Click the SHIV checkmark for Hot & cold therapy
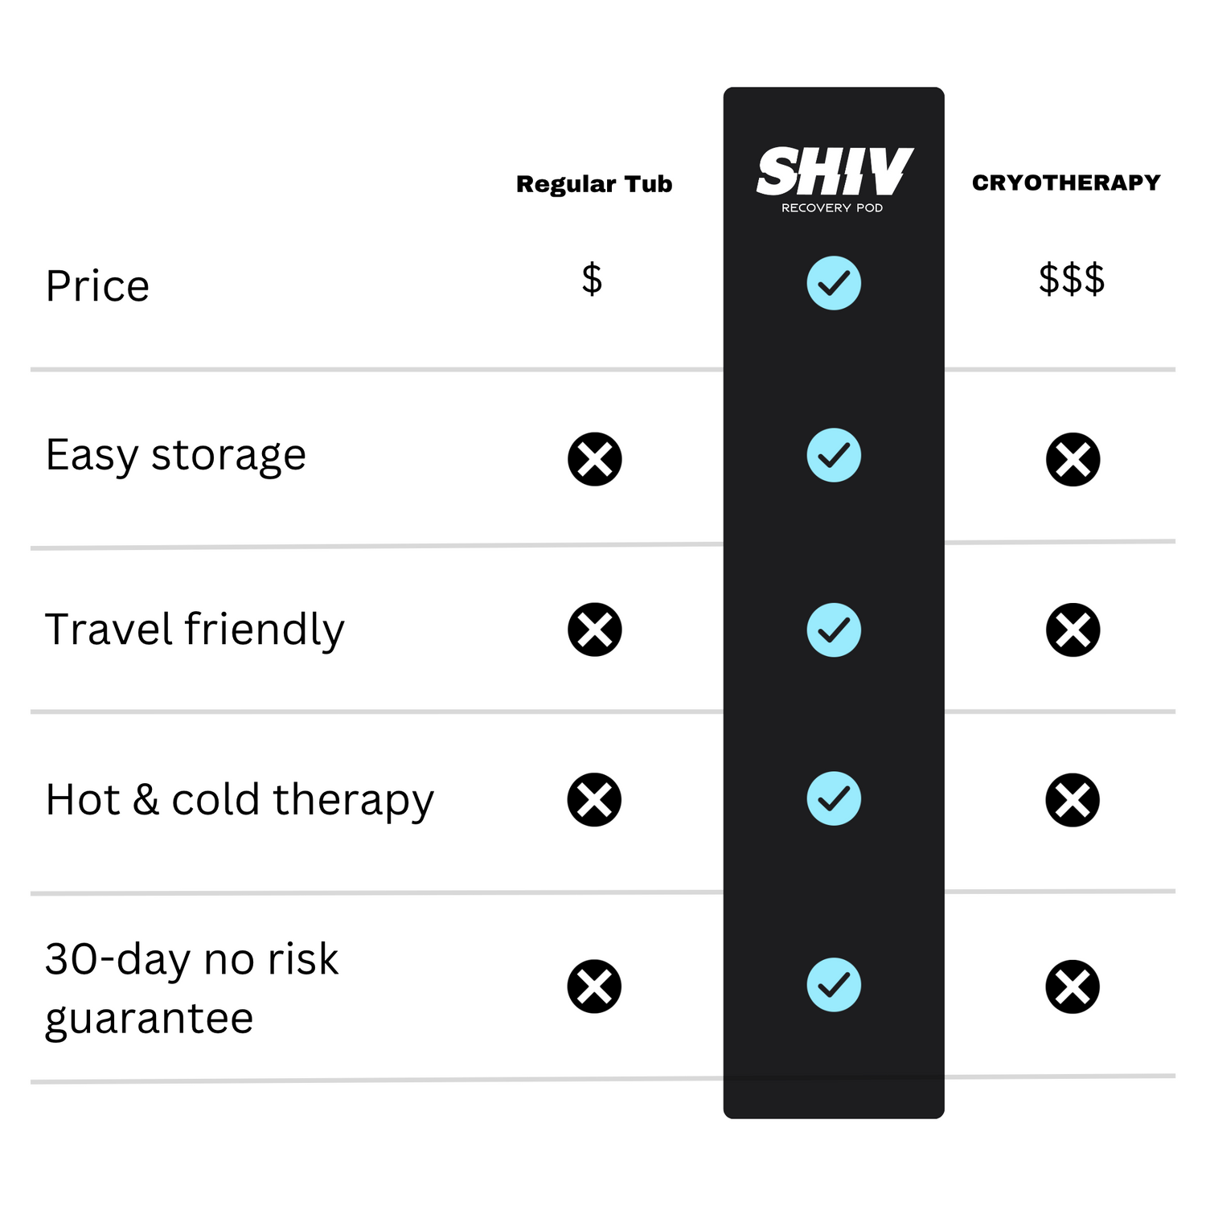This screenshot has height=1206, width=1206. [x=834, y=798]
